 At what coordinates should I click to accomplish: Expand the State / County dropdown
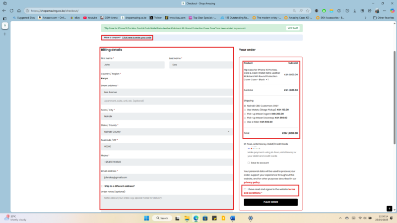[166, 132]
